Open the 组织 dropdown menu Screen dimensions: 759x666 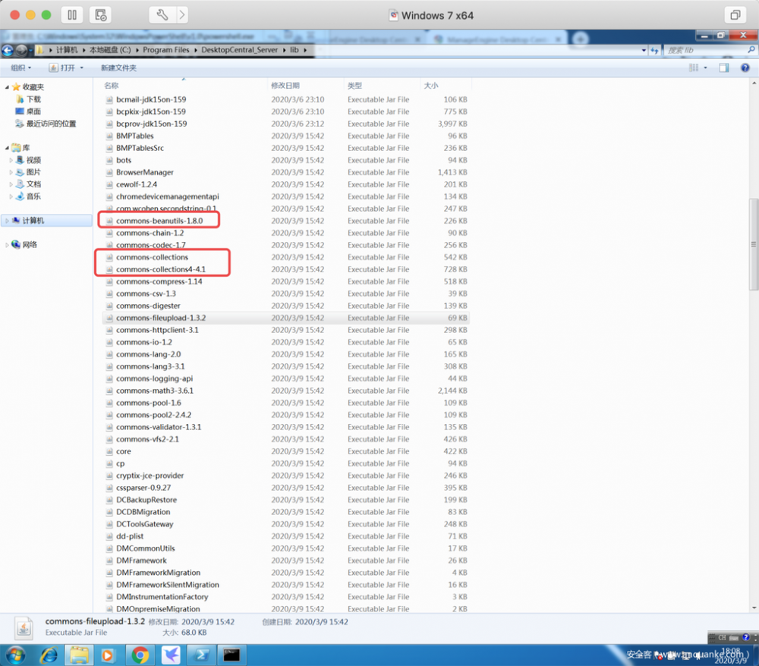pos(20,68)
